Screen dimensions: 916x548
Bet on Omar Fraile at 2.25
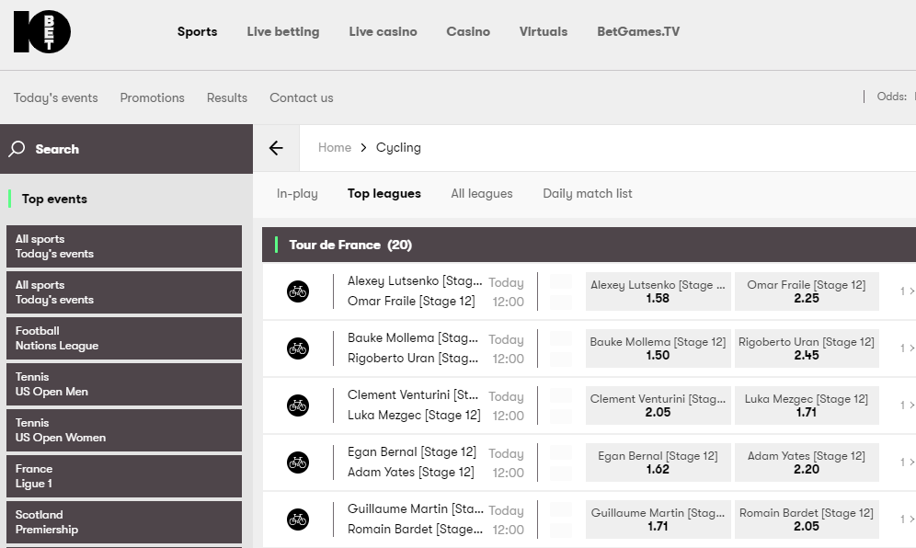point(807,291)
